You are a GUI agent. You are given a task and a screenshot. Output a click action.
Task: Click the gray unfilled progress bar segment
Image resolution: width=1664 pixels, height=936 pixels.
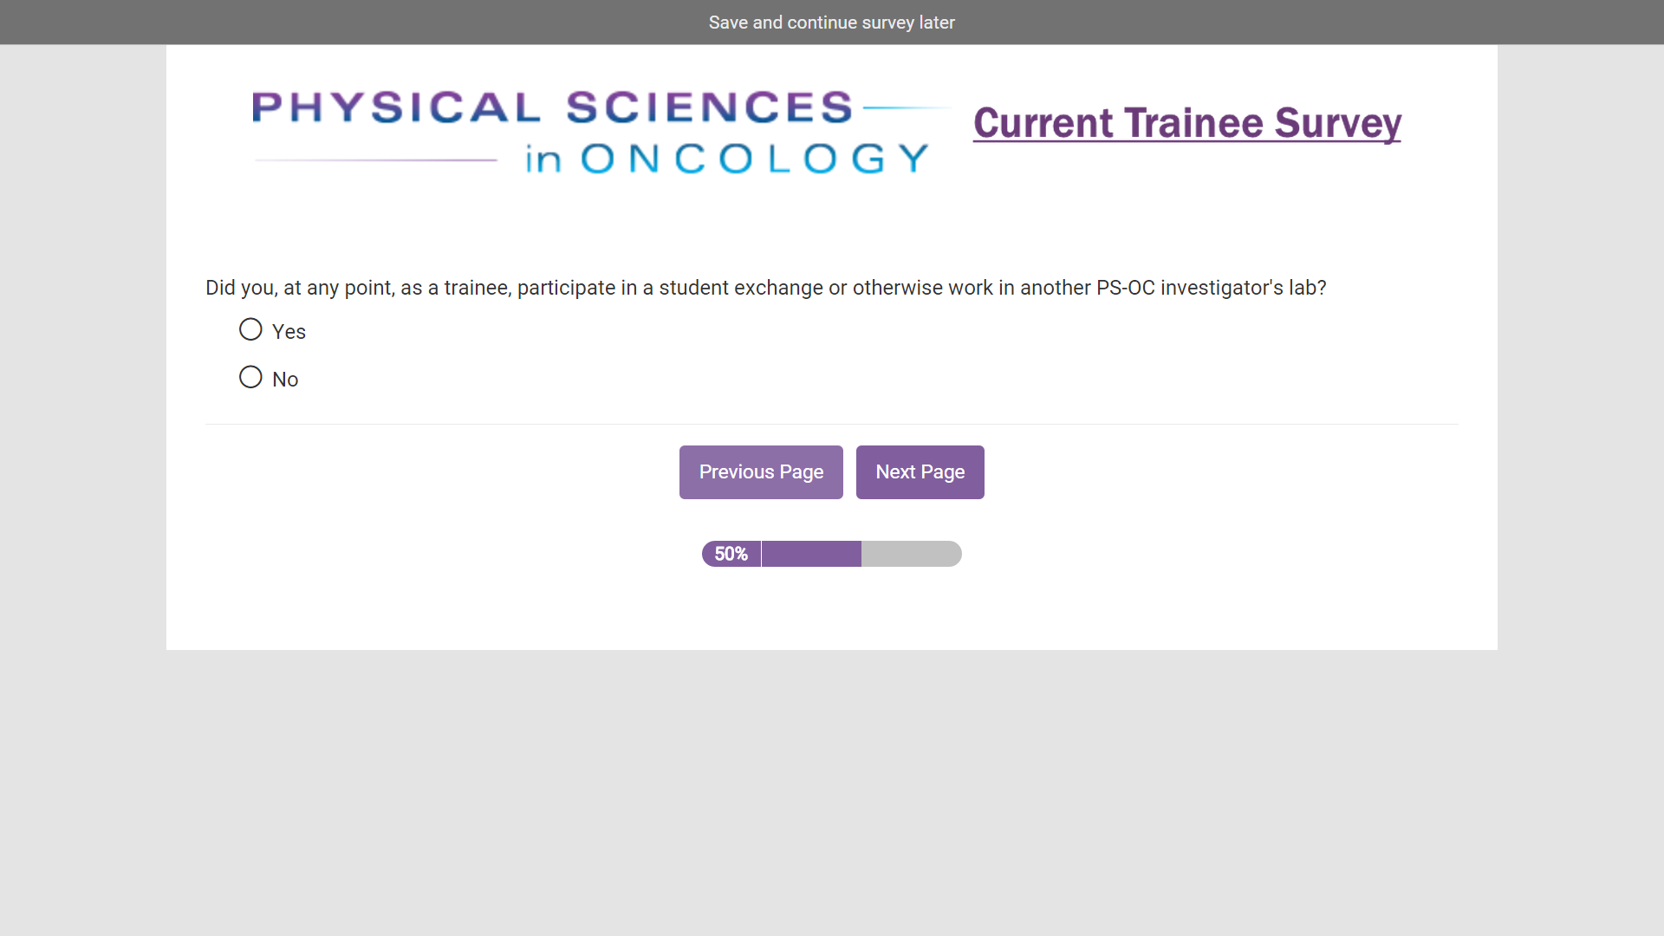pyautogui.click(x=910, y=554)
